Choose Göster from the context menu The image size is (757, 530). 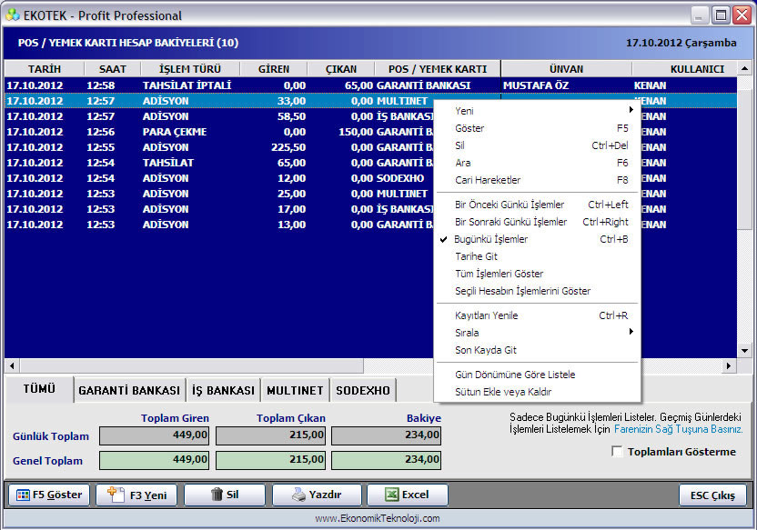[x=539, y=128]
